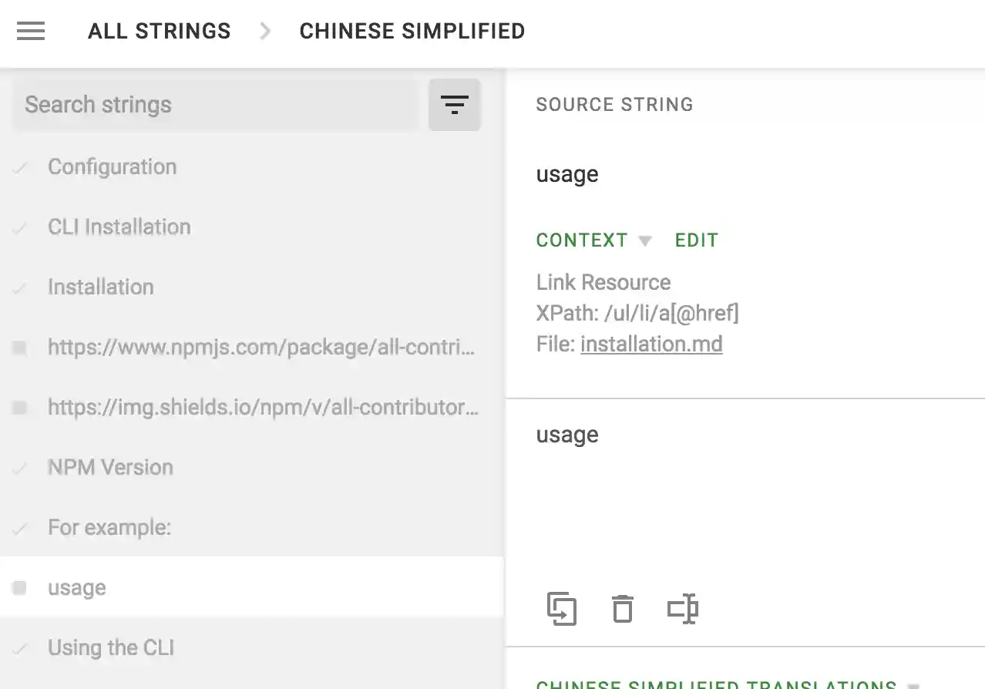Delete the translation using the trash icon
The height and width of the screenshot is (689, 985).
pyautogui.click(x=622, y=609)
